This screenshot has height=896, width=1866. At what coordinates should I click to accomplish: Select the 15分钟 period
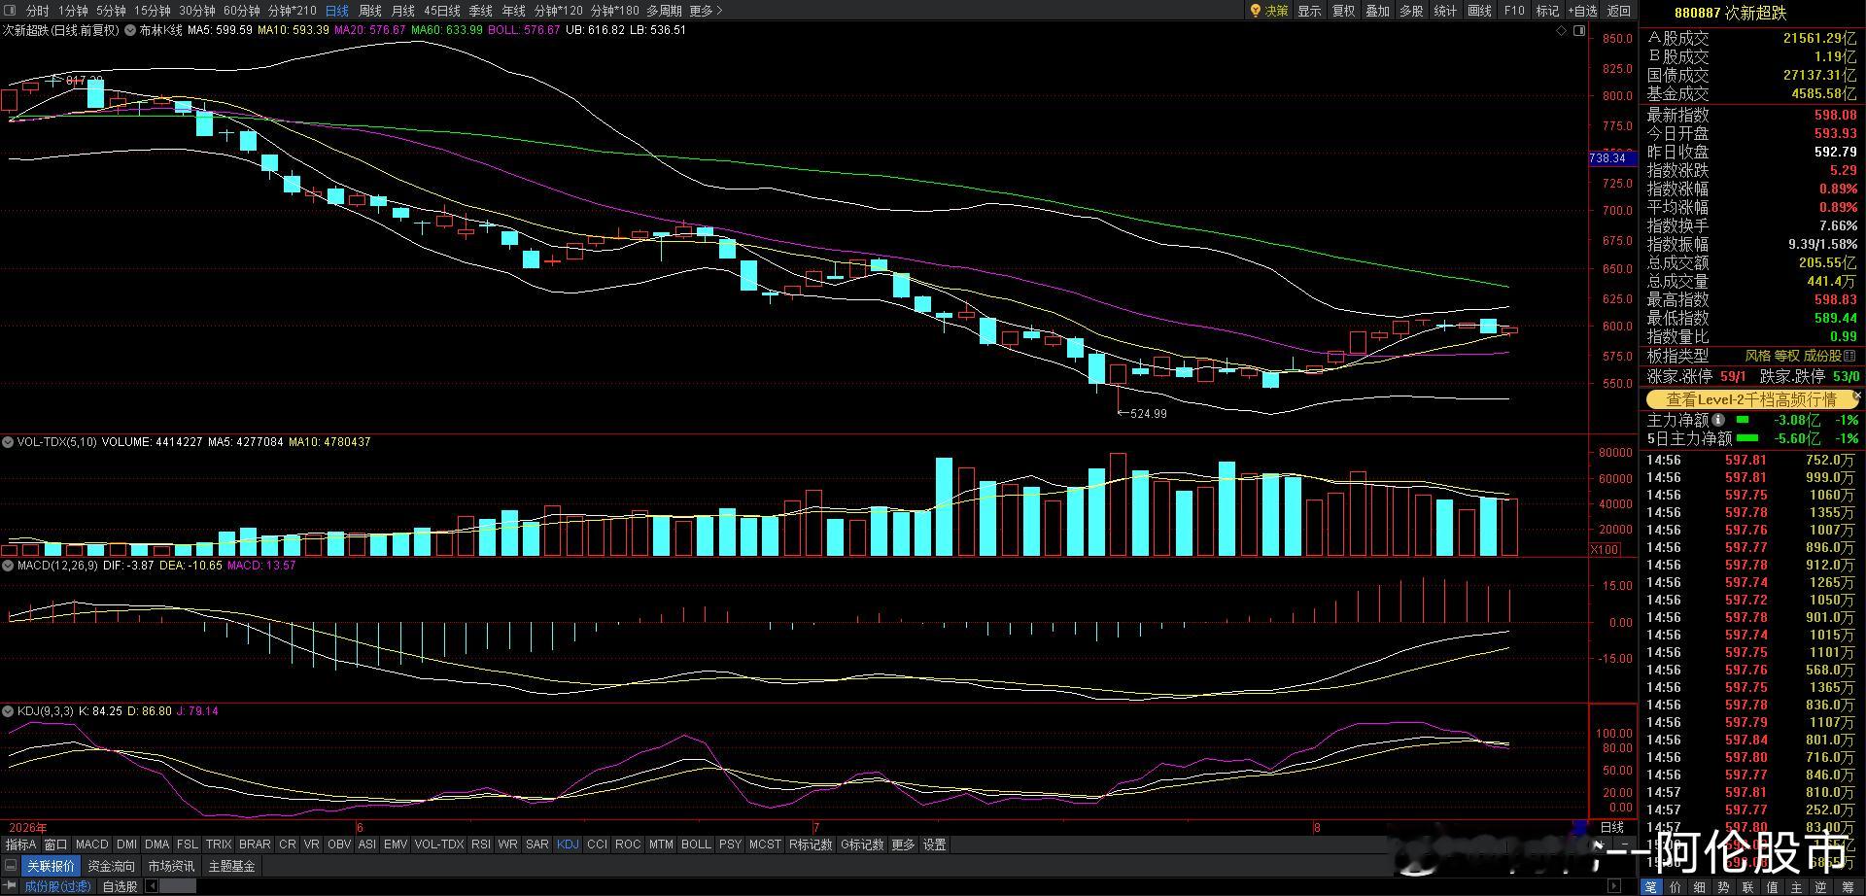pyautogui.click(x=152, y=11)
